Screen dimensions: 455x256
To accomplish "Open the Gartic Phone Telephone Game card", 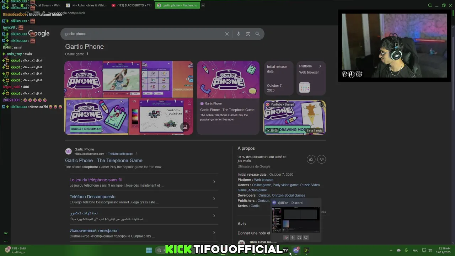I will [x=228, y=97].
